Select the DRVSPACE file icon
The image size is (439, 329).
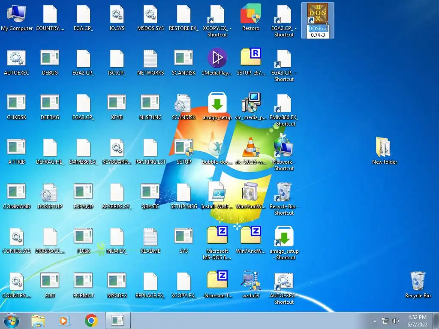pyautogui.click(x=50, y=236)
